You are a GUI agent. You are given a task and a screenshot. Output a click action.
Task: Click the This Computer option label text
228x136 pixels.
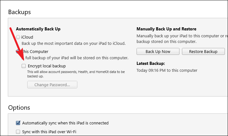[35, 51]
